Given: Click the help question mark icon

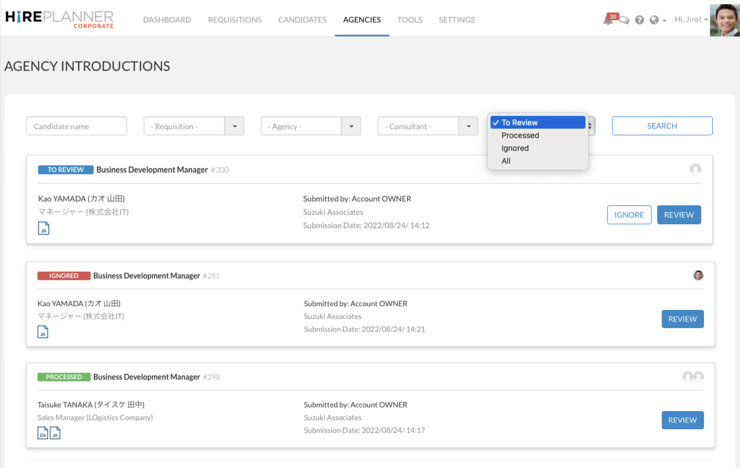Looking at the screenshot, I should pyautogui.click(x=640, y=20).
